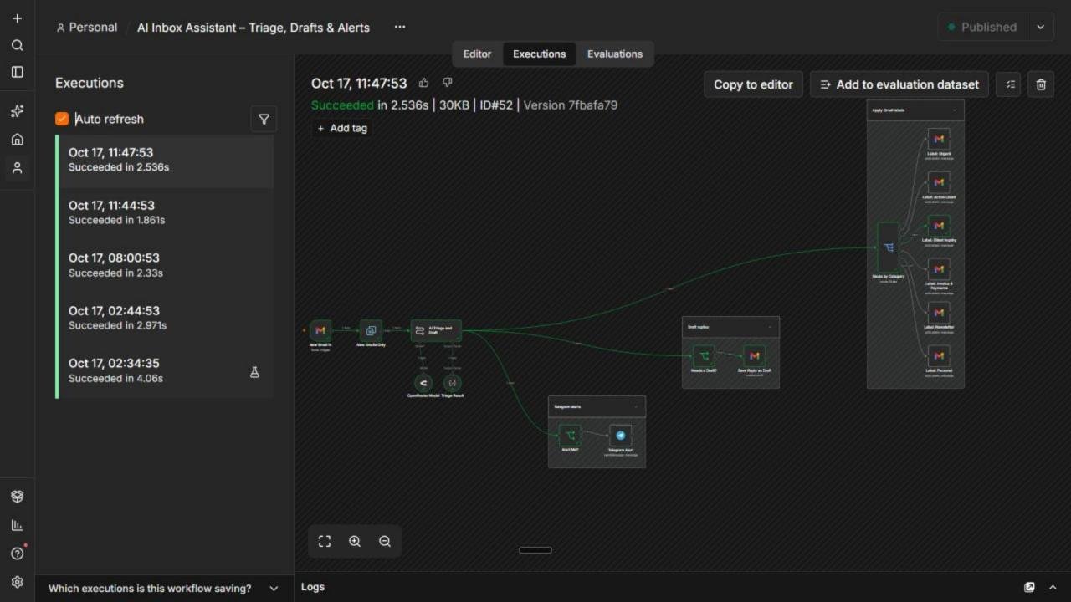Image resolution: width=1071 pixels, height=602 pixels.
Task: Filter executions with funnel icon
Action: (264, 120)
